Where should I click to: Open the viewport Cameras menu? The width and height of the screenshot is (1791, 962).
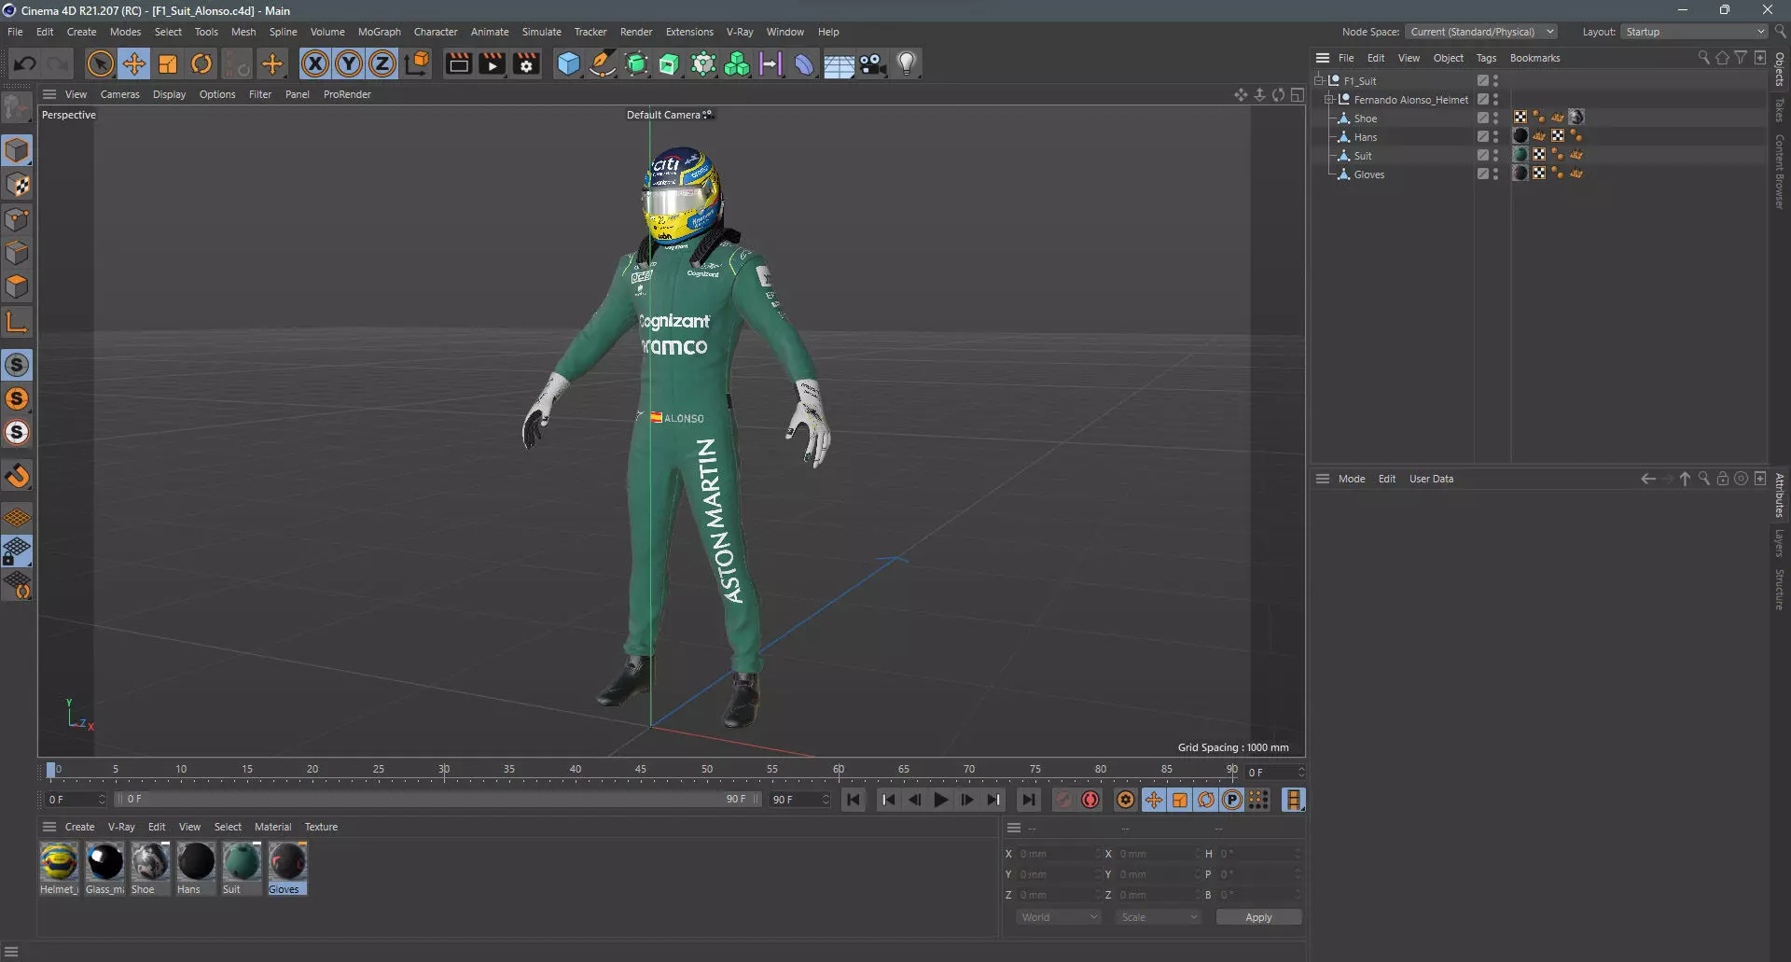(x=119, y=94)
